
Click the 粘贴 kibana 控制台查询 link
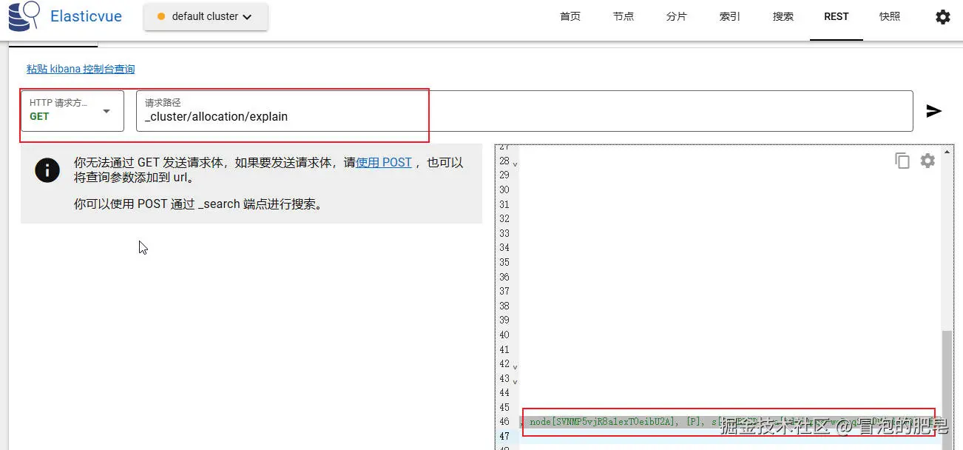pyautogui.click(x=81, y=69)
